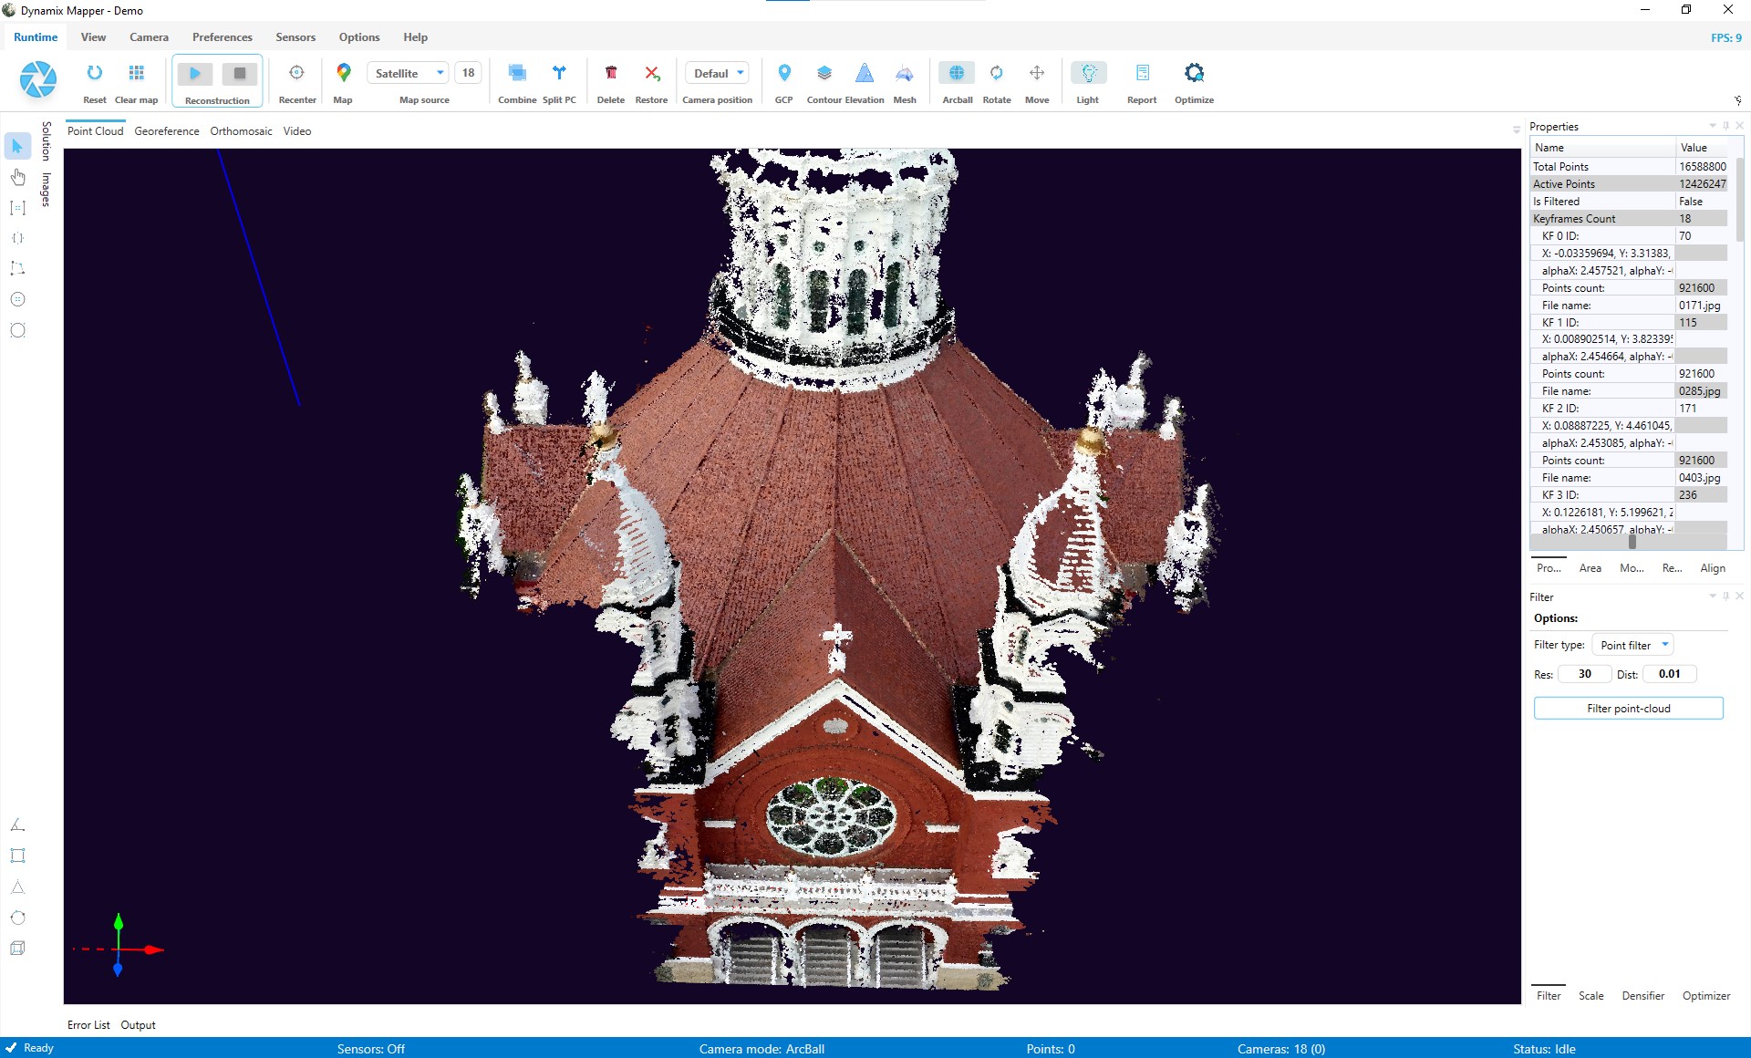Expand the Defaul camera position dropdown
Viewport: 1751px width, 1058px height.
(x=718, y=73)
